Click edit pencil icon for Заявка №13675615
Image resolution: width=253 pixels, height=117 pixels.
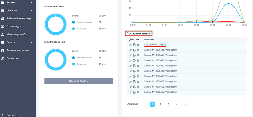click(x=130, y=50)
